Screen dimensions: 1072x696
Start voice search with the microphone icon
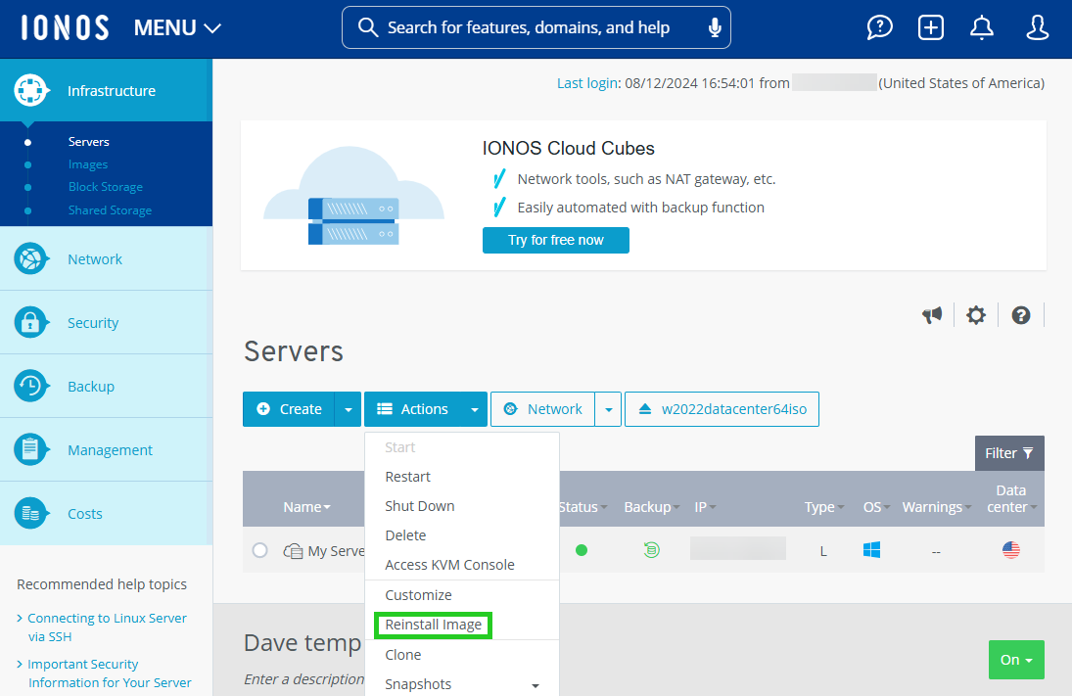(713, 27)
